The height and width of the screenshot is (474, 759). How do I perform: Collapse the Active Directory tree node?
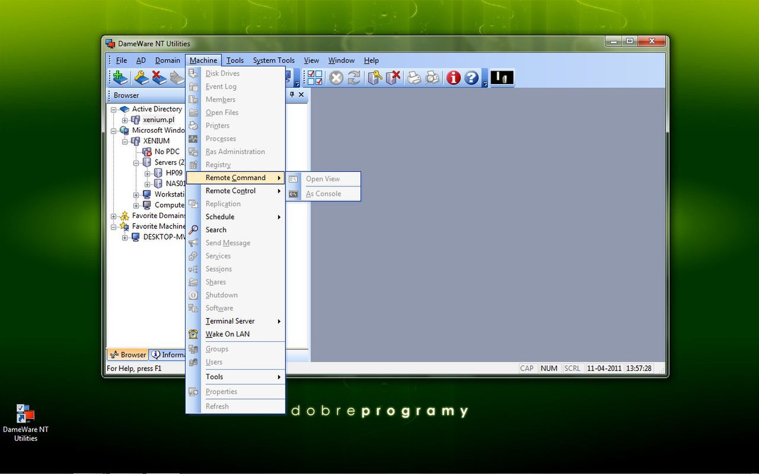(113, 109)
